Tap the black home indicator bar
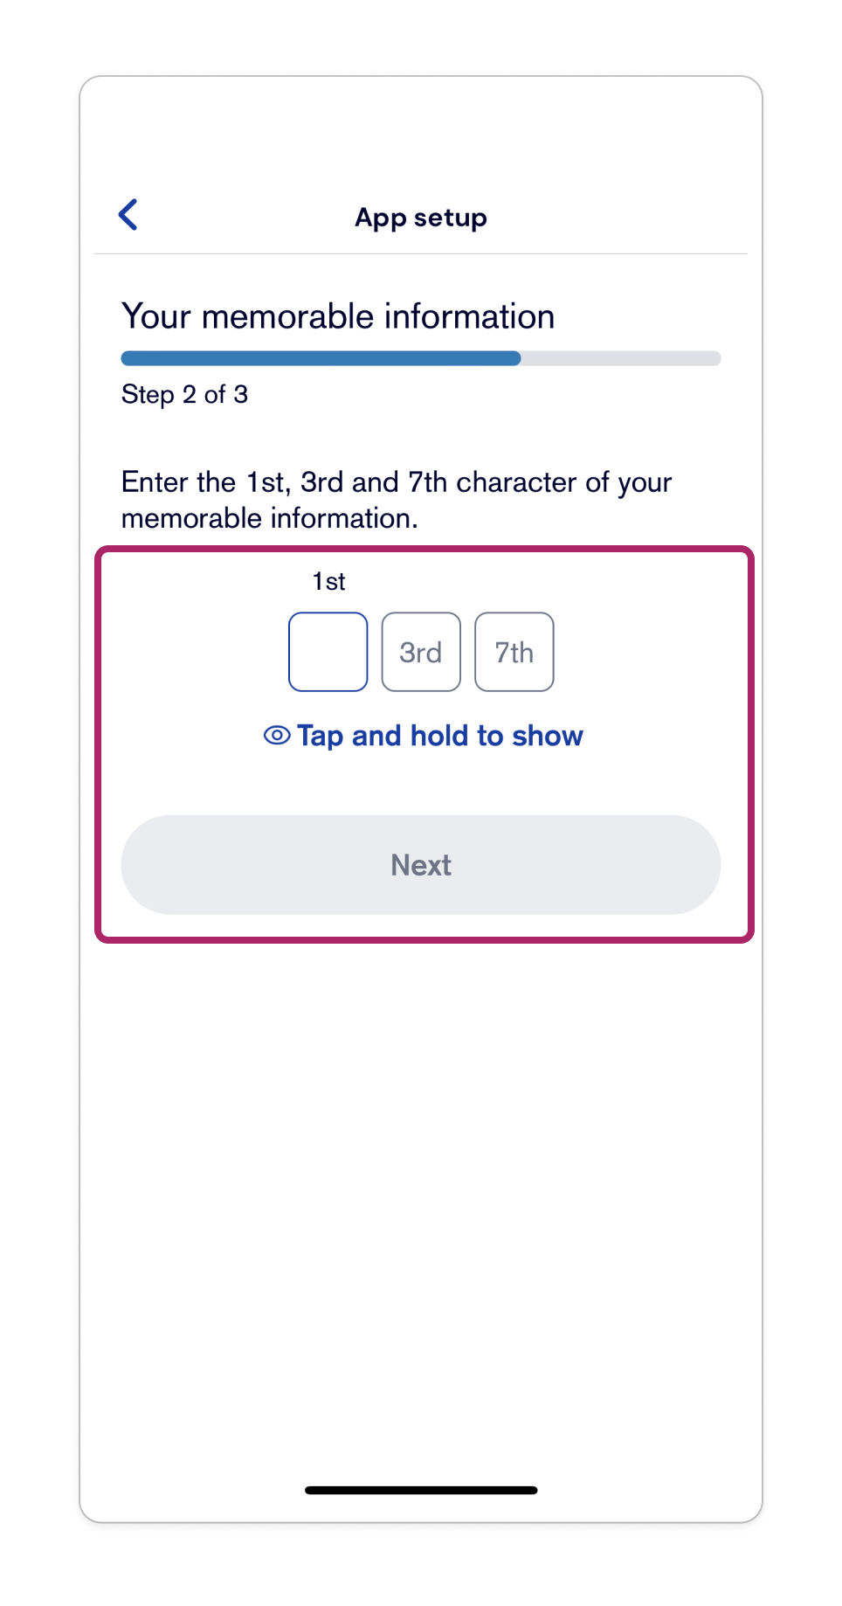The width and height of the screenshot is (842, 1606). (421, 1490)
